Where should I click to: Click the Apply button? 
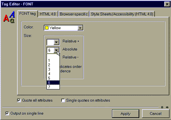tap(126, 113)
